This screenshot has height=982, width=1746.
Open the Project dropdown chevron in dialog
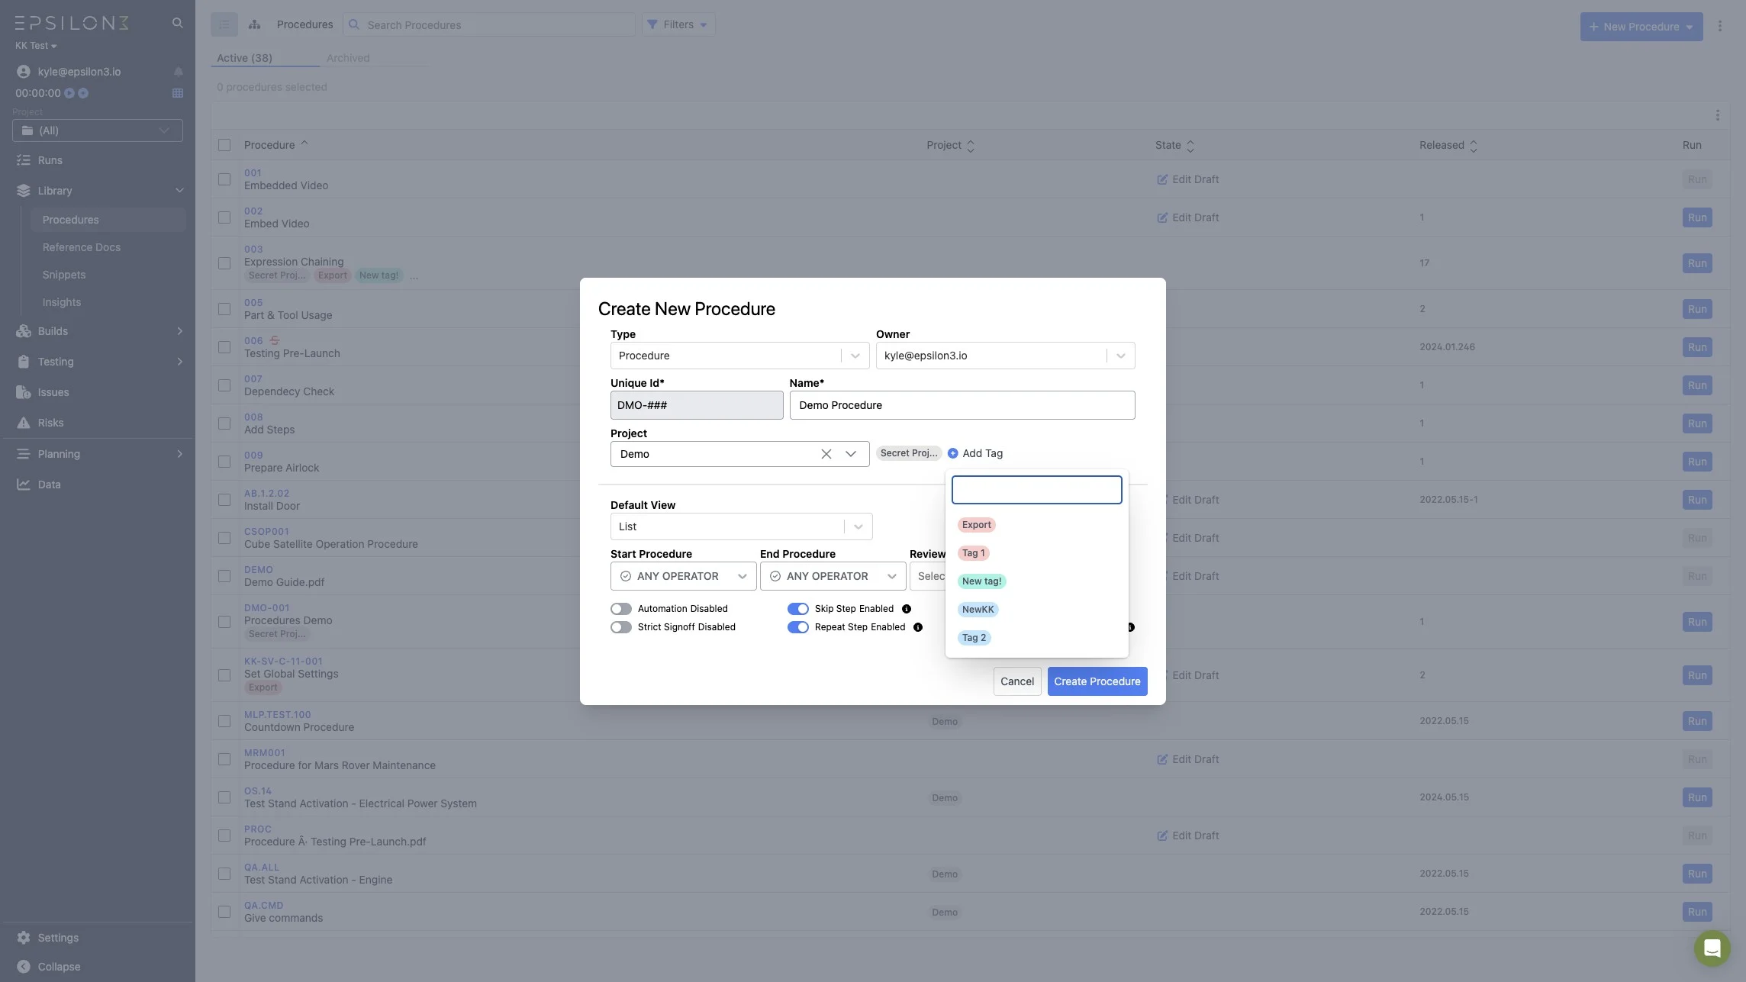click(x=851, y=454)
